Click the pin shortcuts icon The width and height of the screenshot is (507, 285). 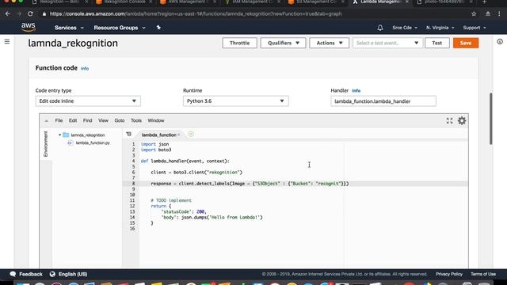coord(158,28)
